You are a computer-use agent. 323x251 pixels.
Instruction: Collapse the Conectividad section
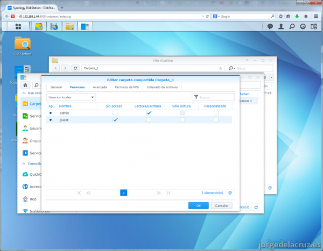tap(24, 164)
